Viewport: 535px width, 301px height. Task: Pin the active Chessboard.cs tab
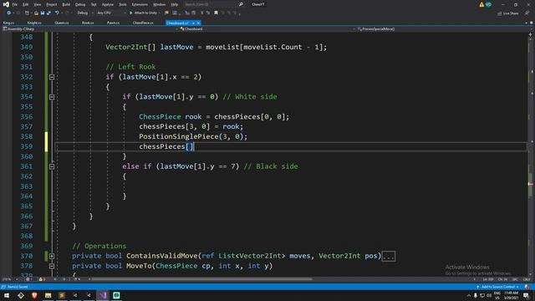193,23
